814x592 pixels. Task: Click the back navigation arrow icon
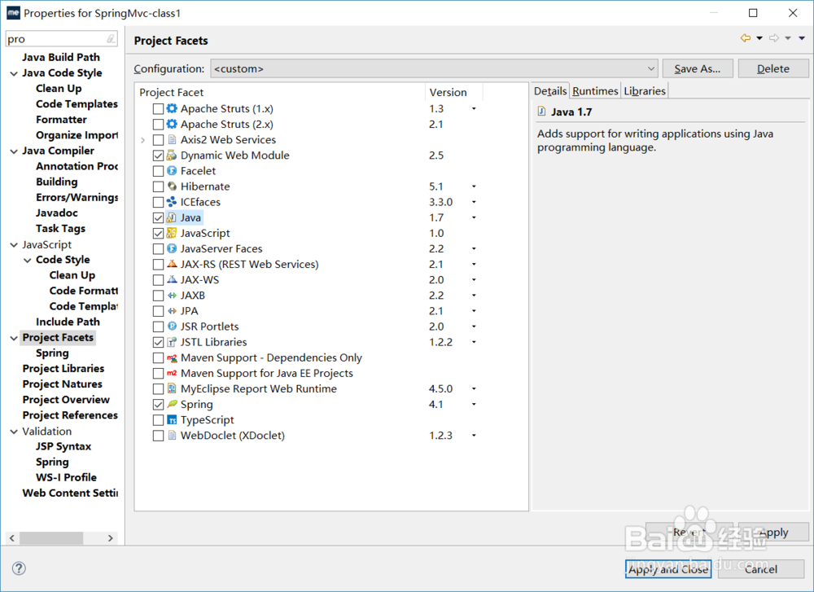tap(745, 38)
